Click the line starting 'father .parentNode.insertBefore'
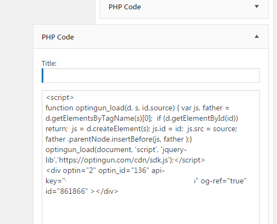The width and height of the screenshot is (277, 224). click(x=119, y=139)
